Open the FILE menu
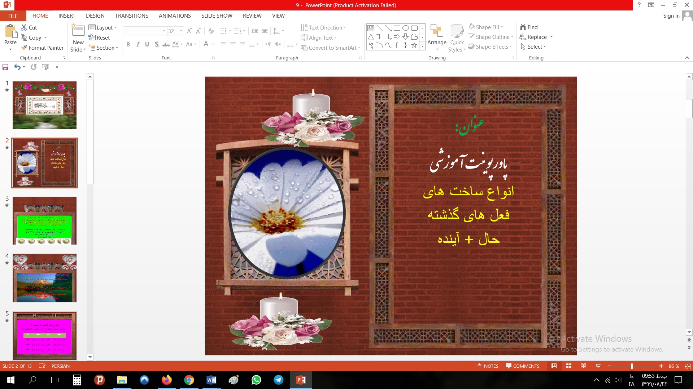Viewport: 693px width, 389px height. [13, 16]
